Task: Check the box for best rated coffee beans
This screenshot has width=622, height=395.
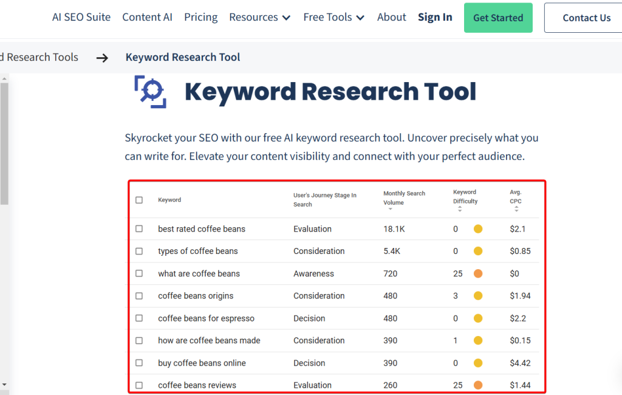Action: click(x=139, y=228)
